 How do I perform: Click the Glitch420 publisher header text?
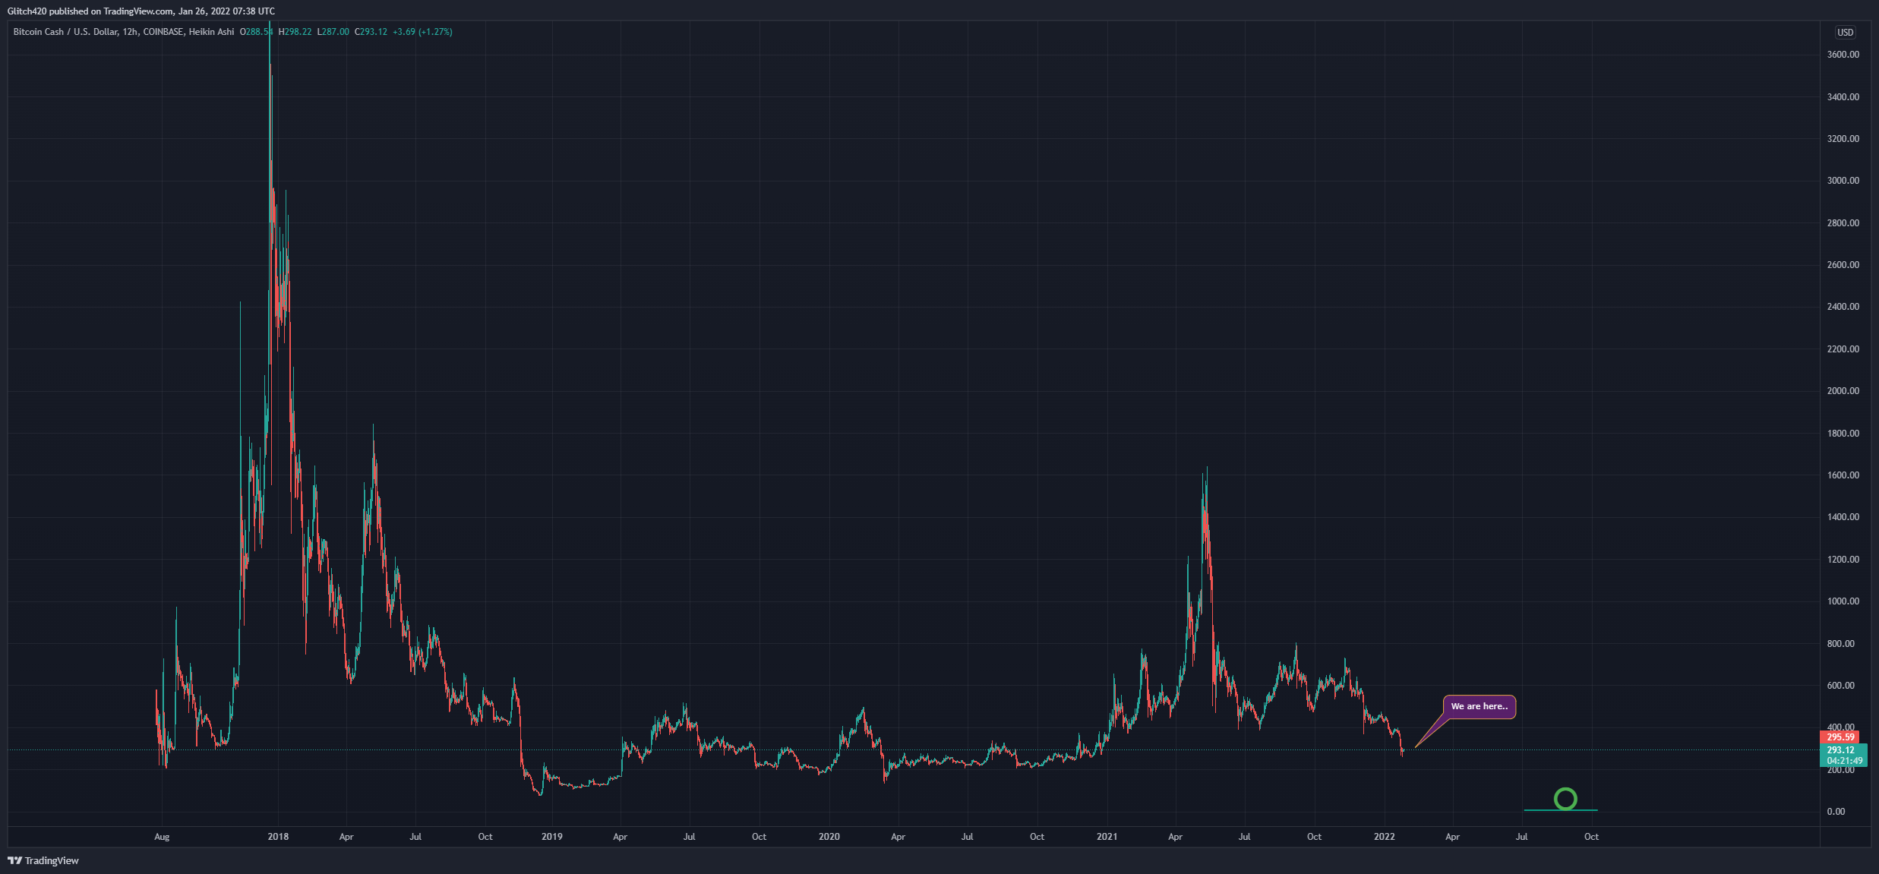pos(27,11)
